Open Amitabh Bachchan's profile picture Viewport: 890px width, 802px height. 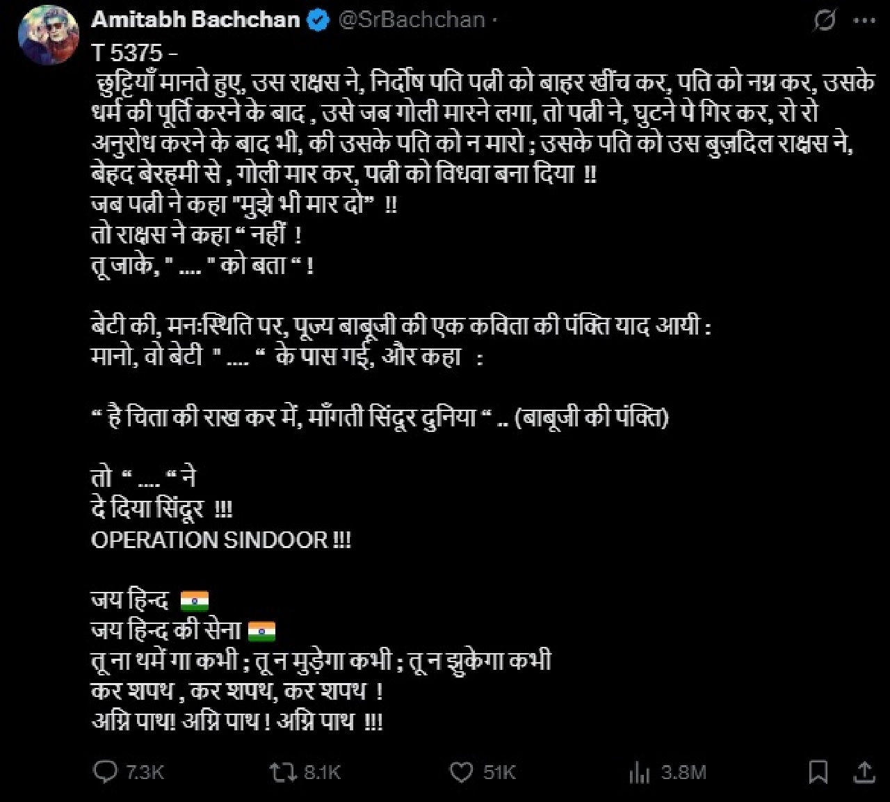click(x=48, y=38)
